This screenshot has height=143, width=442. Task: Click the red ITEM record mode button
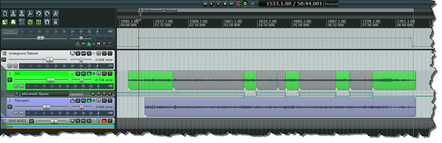pyautogui.click(x=238, y=4)
